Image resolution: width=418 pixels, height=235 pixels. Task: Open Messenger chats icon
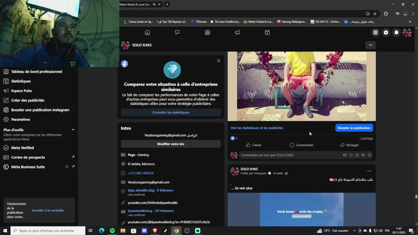[x=386, y=33]
